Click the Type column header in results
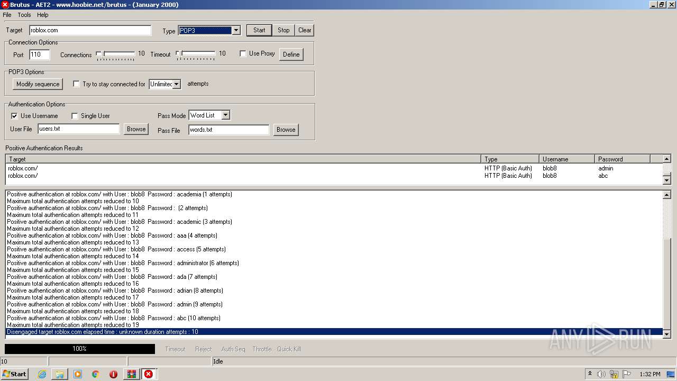 pos(510,159)
